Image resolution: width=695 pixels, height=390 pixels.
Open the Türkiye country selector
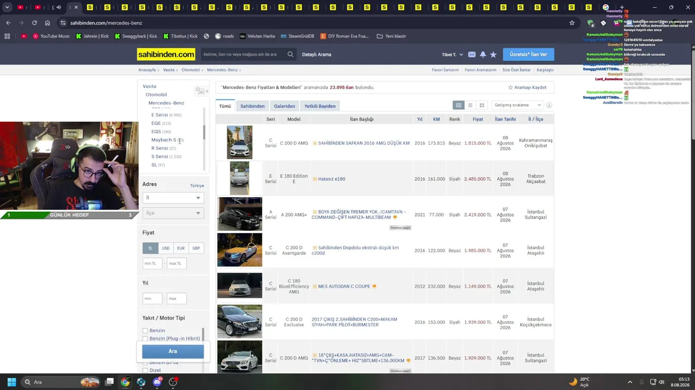tap(197, 186)
